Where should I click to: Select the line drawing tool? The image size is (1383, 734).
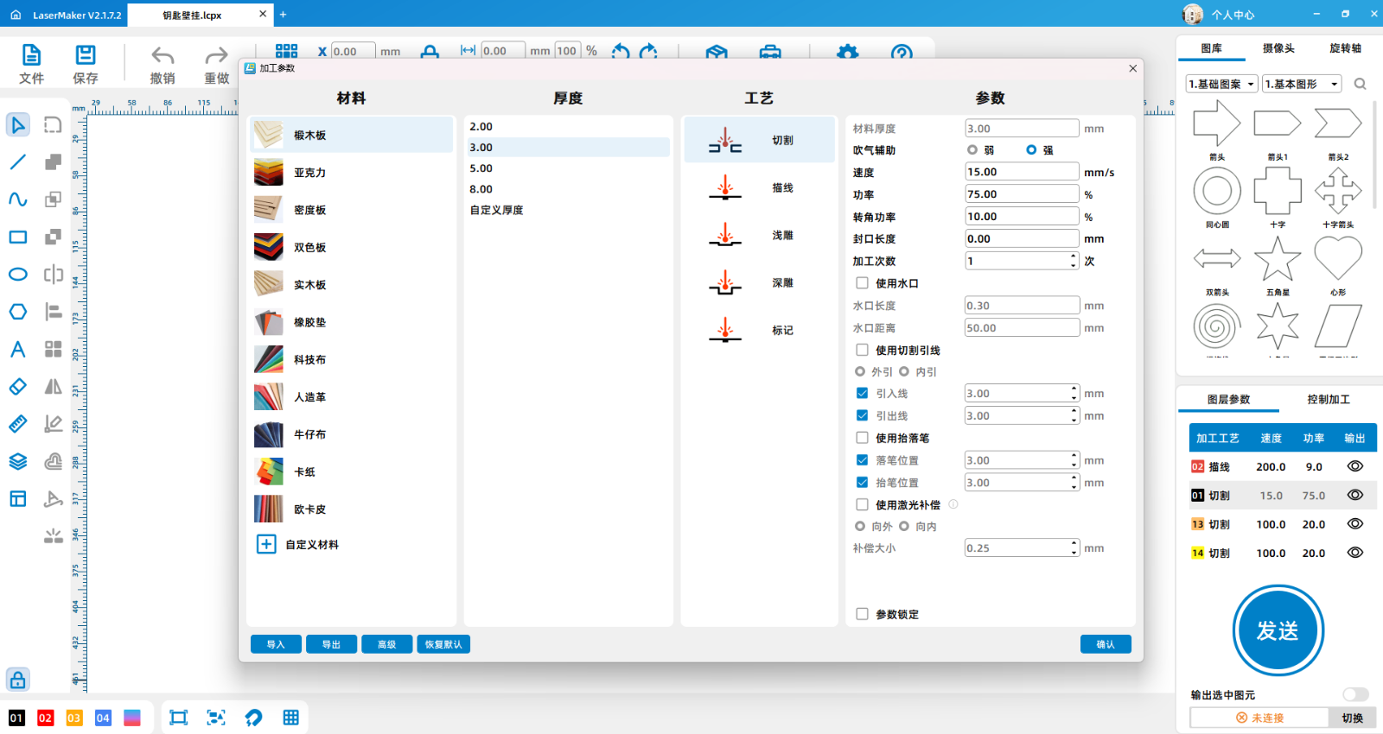17,162
